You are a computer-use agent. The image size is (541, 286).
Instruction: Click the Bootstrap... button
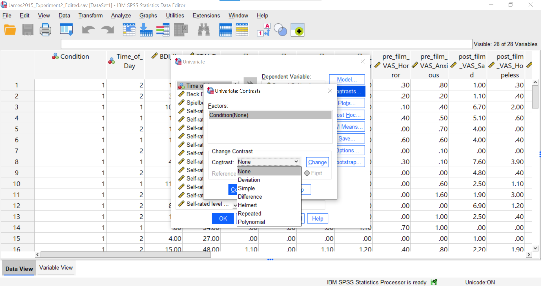351,162
